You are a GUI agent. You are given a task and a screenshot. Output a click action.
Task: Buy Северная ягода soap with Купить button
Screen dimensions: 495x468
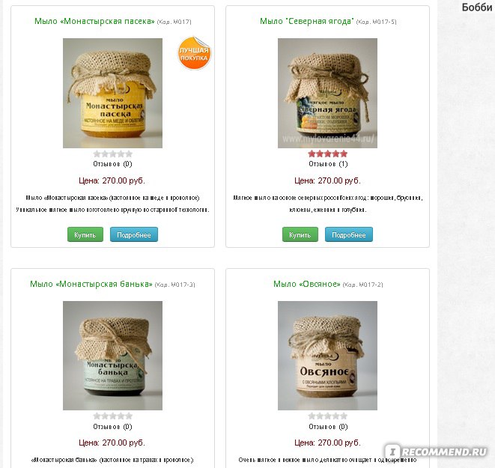point(300,234)
